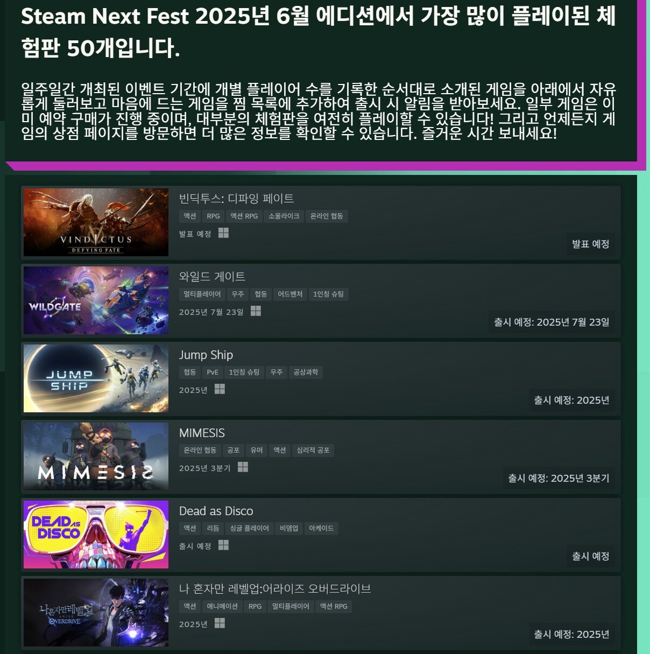
Task: Select the 소울라이크 tag on 빈딕투스
Action: tap(284, 216)
